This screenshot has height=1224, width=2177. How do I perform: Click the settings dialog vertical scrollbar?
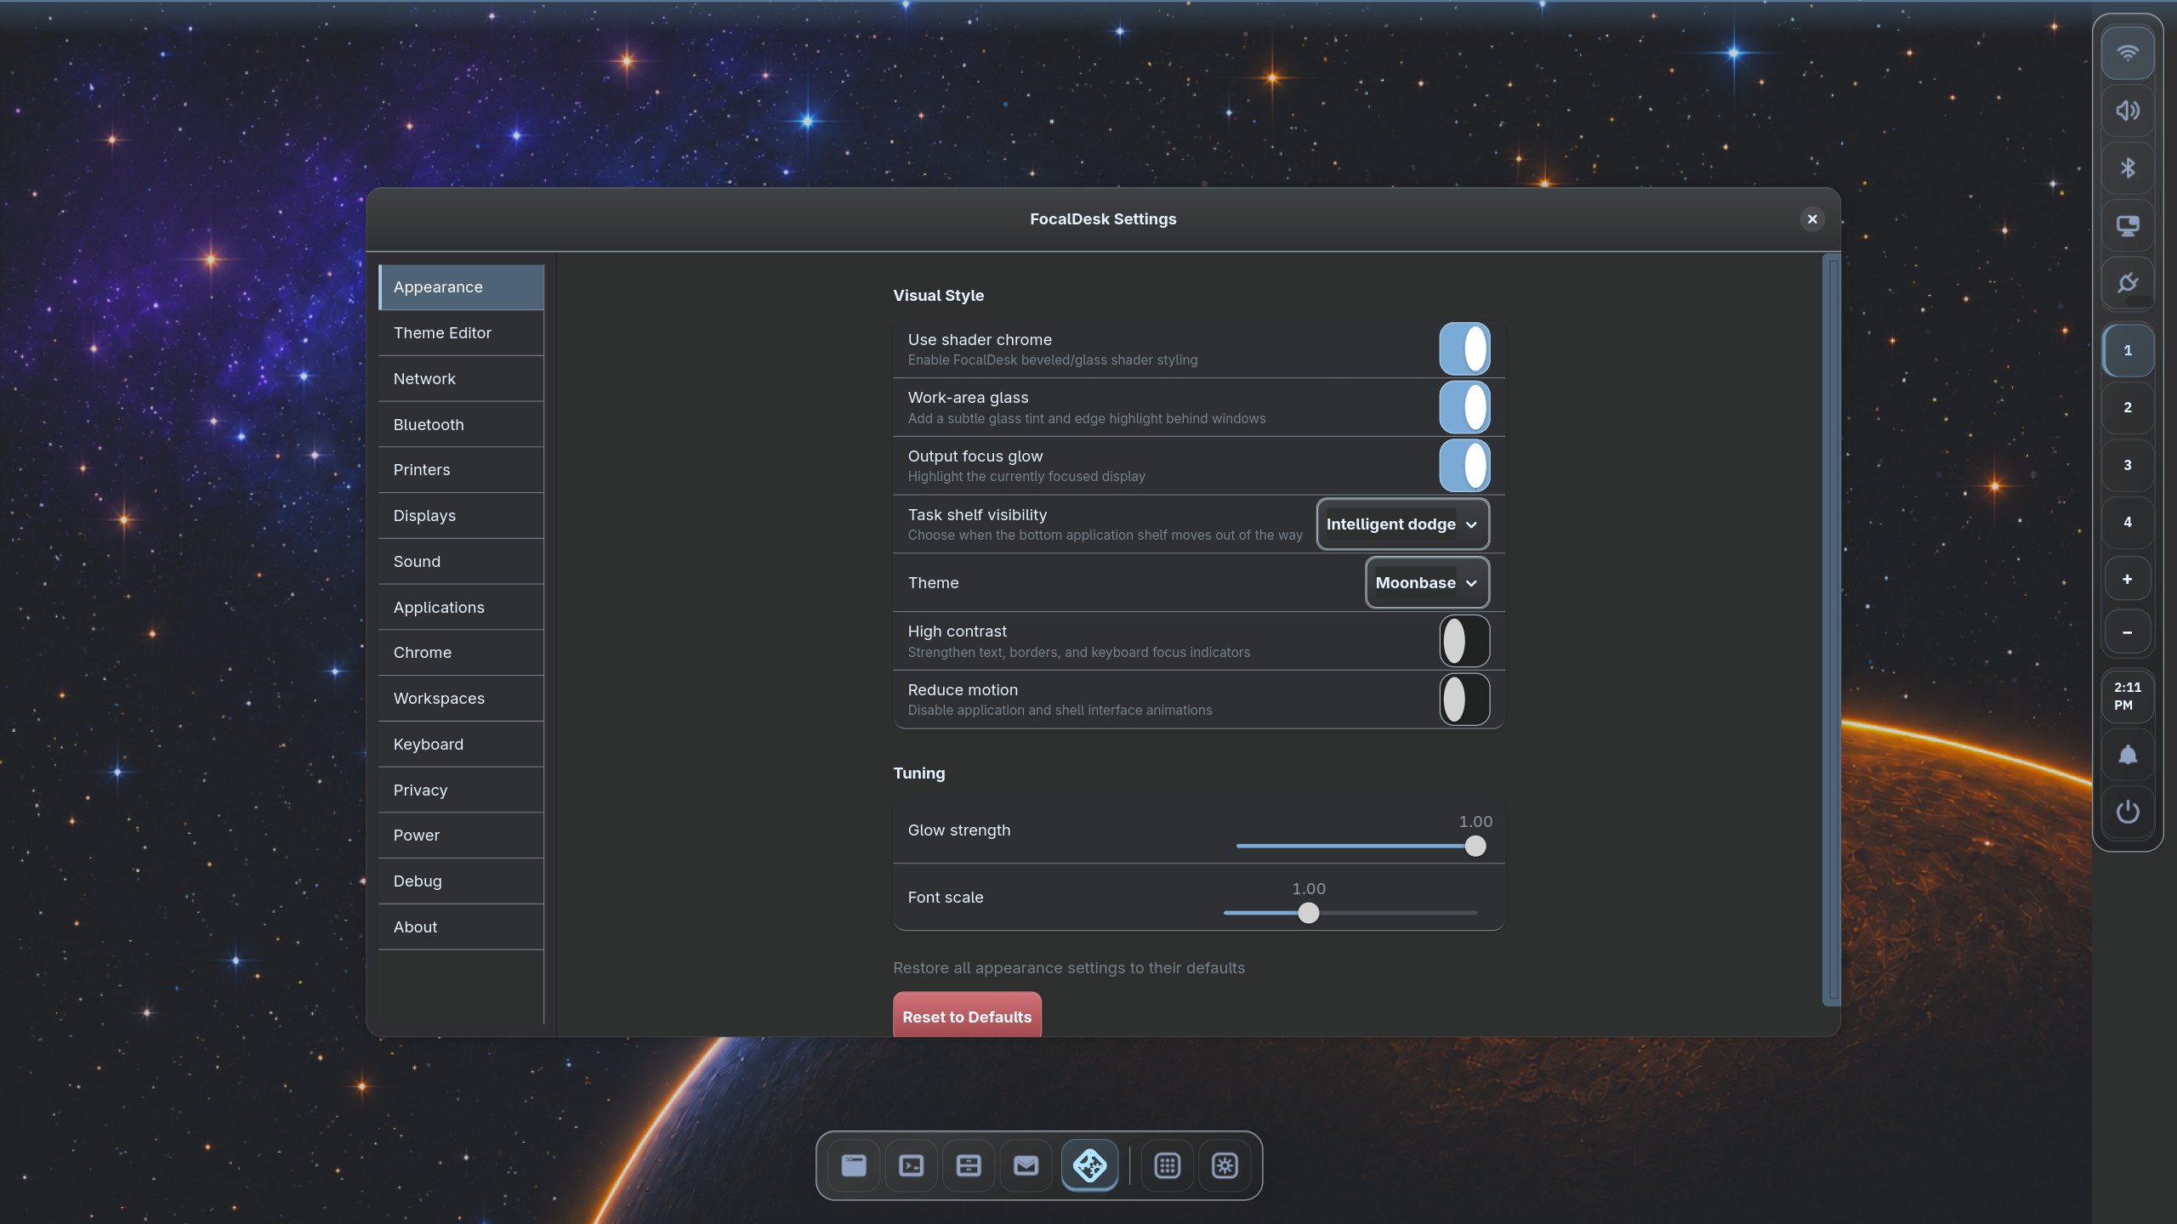pos(1833,630)
